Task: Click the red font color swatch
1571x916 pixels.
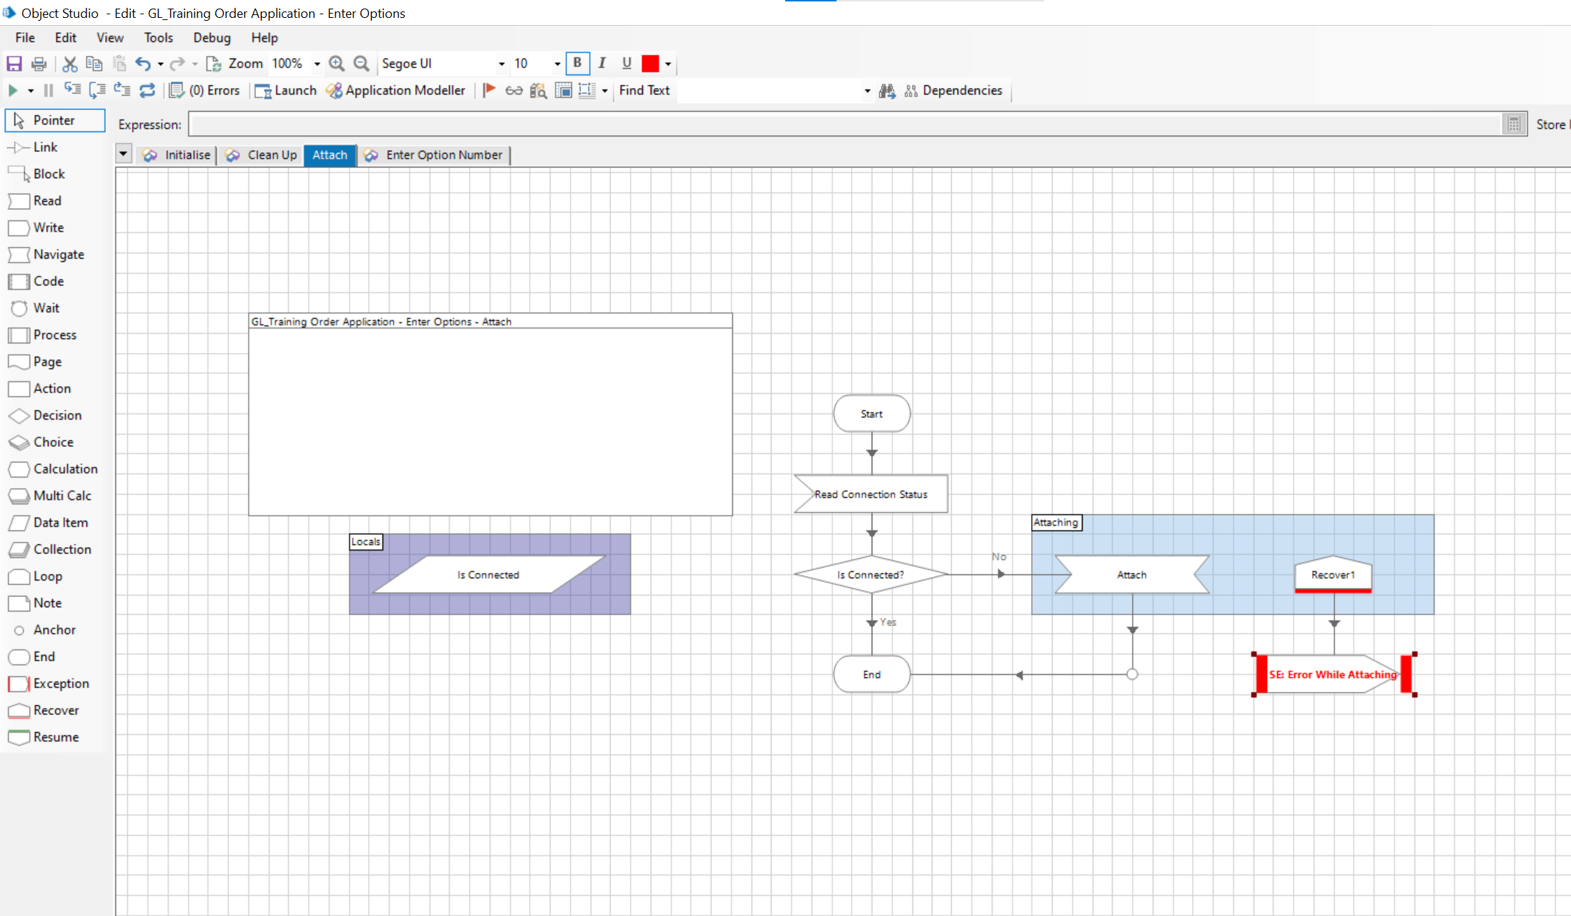Action: pyautogui.click(x=650, y=64)
